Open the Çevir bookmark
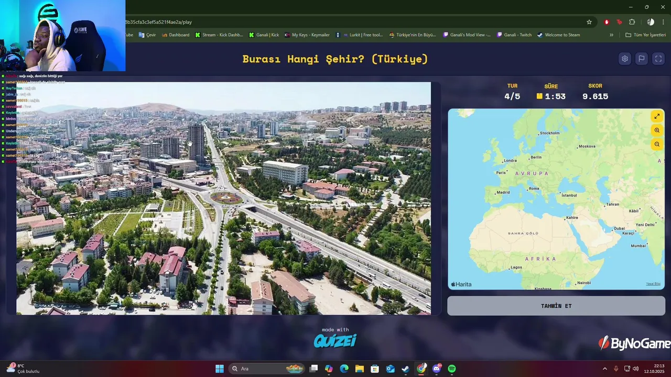 pos(148,35)
